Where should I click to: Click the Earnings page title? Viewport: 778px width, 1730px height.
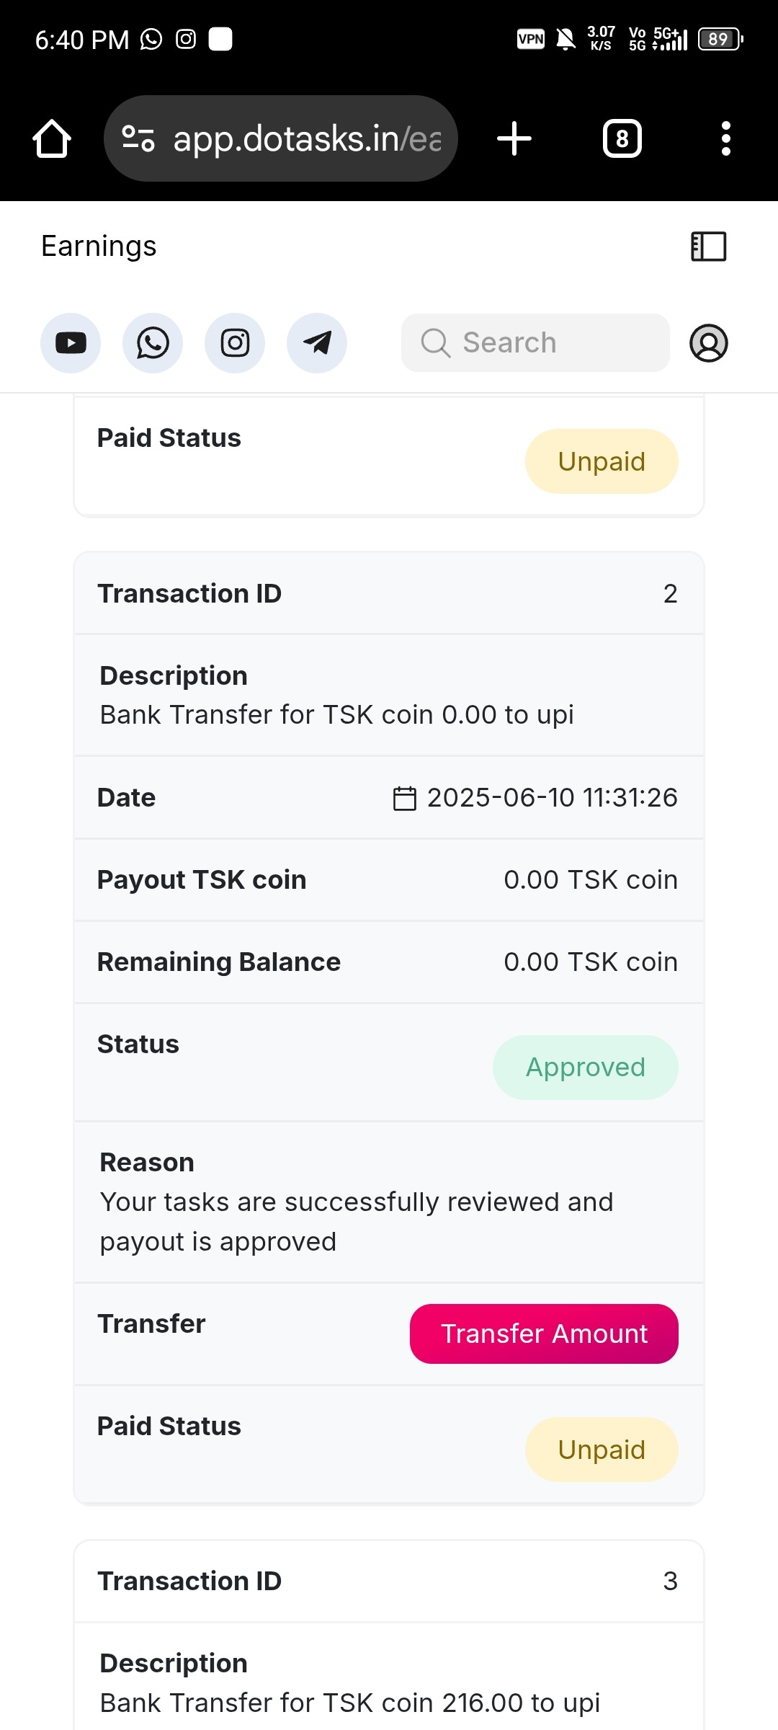(99, 247)
